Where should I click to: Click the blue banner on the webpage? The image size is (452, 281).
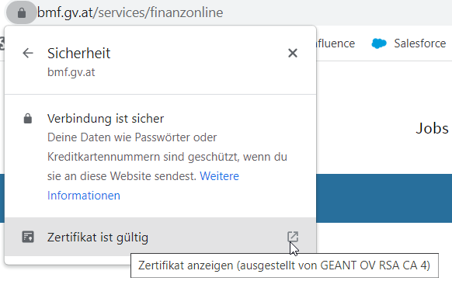[384, 198]
